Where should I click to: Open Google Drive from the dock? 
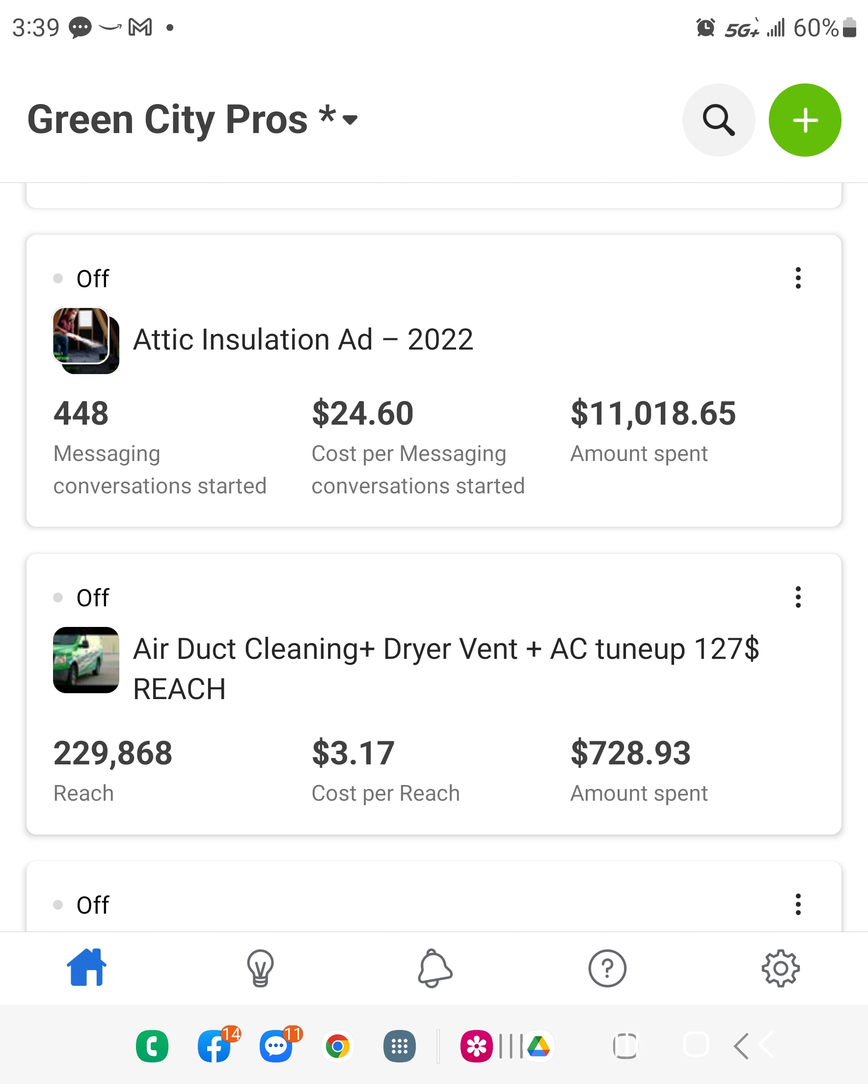click(x=539, y=1046)
